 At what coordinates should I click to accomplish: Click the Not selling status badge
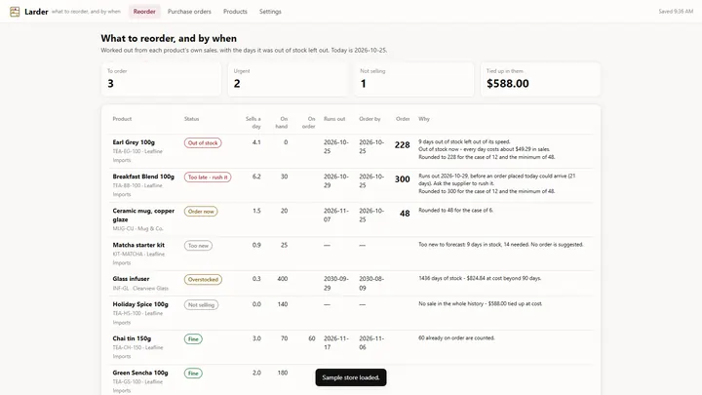(x=201, y=305)
